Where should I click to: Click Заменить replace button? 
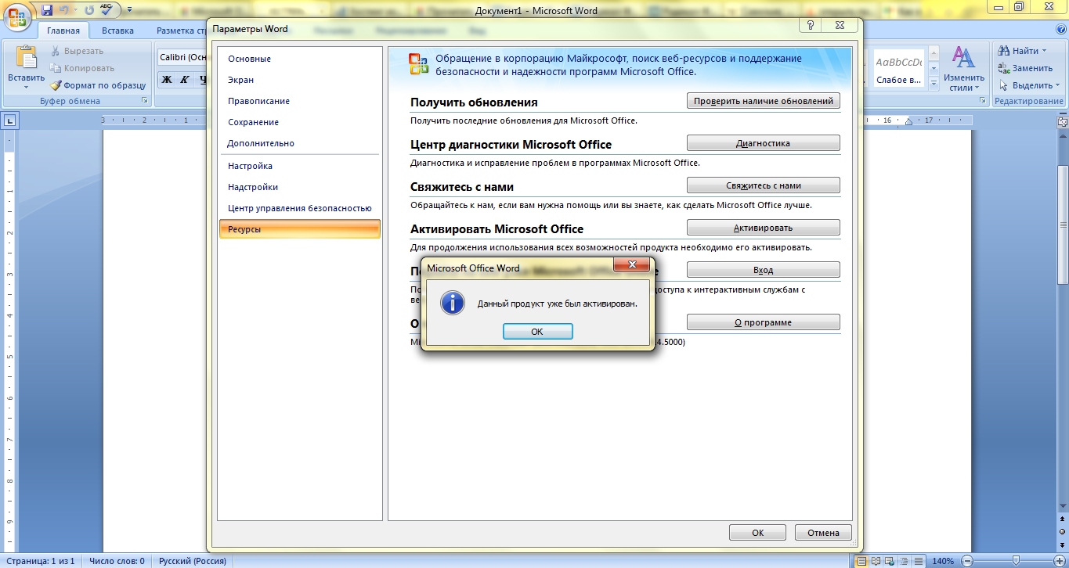pyautogui.click(x=1026, y=68)
